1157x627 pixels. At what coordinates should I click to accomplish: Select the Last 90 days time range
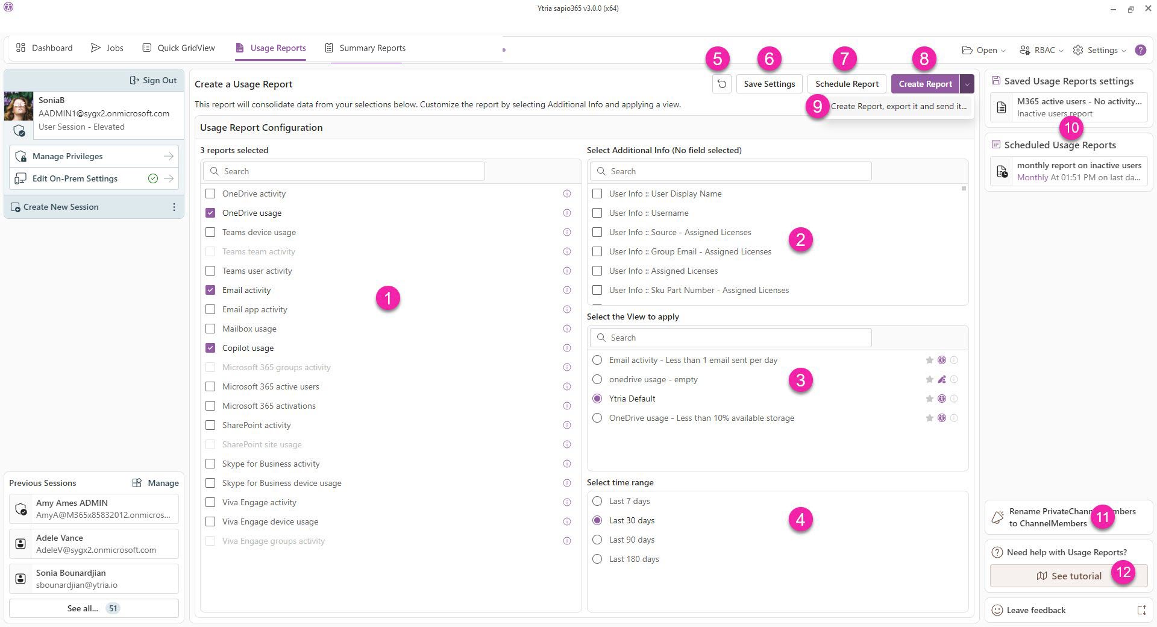pos(597,540)
